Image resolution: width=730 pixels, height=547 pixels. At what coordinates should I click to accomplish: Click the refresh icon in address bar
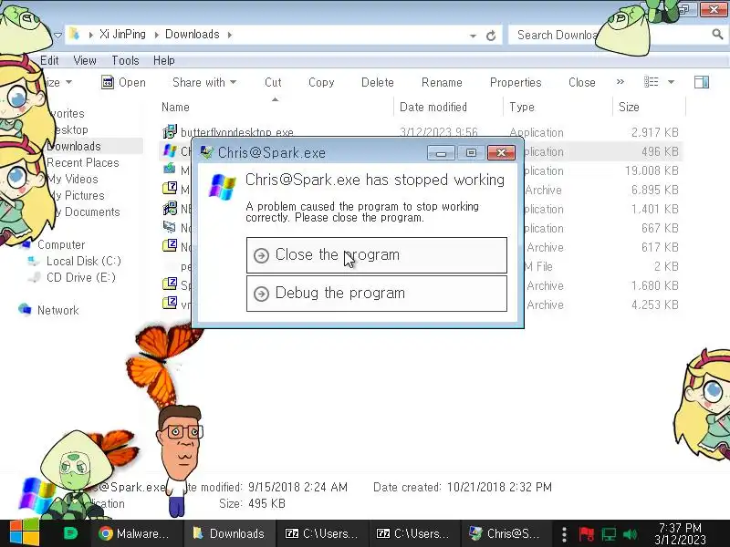[x=491, y=36]
